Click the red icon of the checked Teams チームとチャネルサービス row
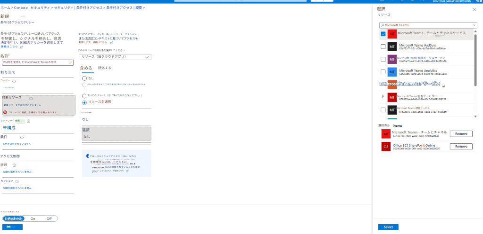 tap(392, 34)
